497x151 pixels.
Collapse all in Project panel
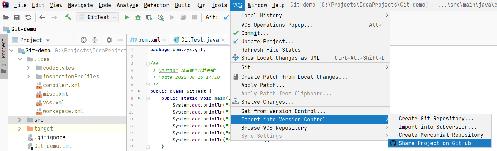pos(94,40)
